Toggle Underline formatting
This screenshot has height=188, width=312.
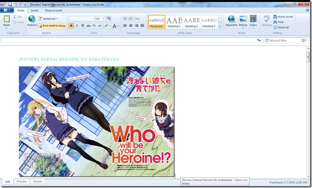82,26
